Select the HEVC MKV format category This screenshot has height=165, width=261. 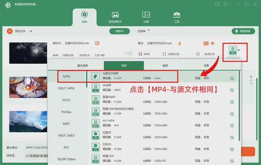click(66, 135)
